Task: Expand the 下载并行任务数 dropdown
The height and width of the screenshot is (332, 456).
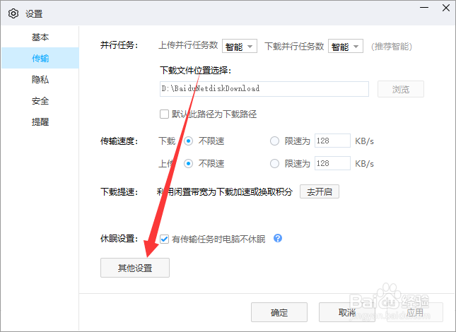Action: tap(346, 46)
